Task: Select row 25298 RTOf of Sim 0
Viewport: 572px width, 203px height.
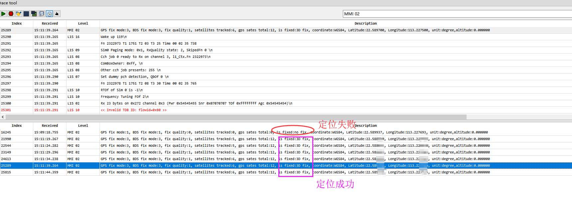Action: [x=286, y=90]
